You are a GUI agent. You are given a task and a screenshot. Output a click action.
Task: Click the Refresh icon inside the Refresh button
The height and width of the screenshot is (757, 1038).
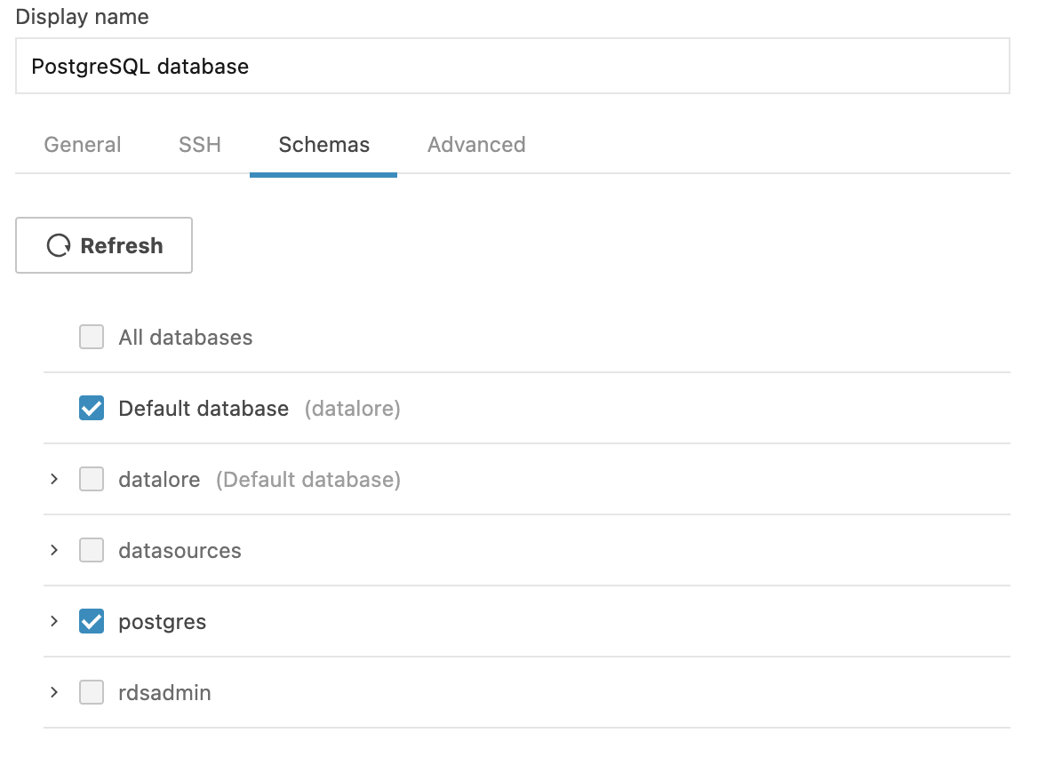tap(59, 245)
